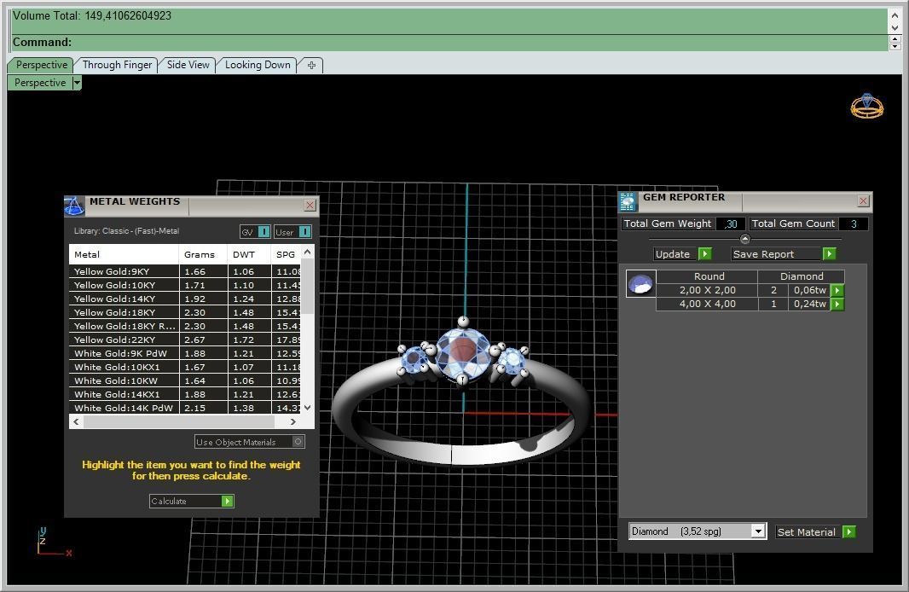Open the Perspective viewport dropdown arrow
This screenshot has width=909, height=592.
point(77,83)
